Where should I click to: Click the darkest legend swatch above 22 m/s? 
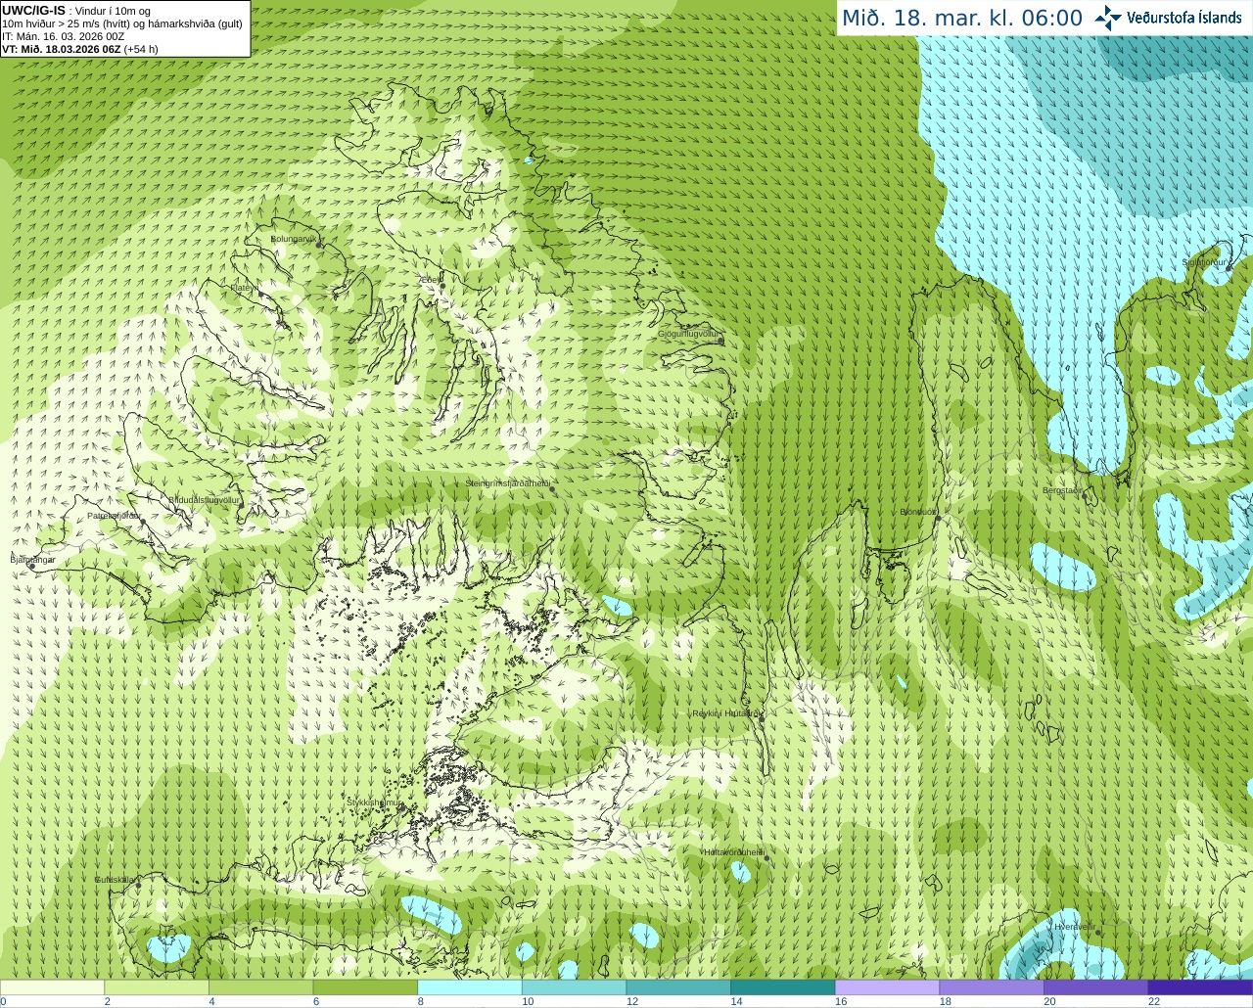coord(1200,987)
